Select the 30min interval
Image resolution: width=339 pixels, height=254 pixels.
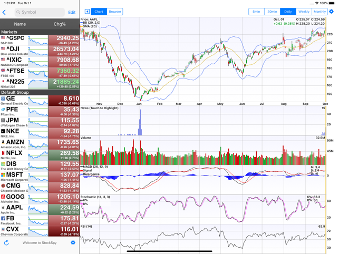(272, 12)
